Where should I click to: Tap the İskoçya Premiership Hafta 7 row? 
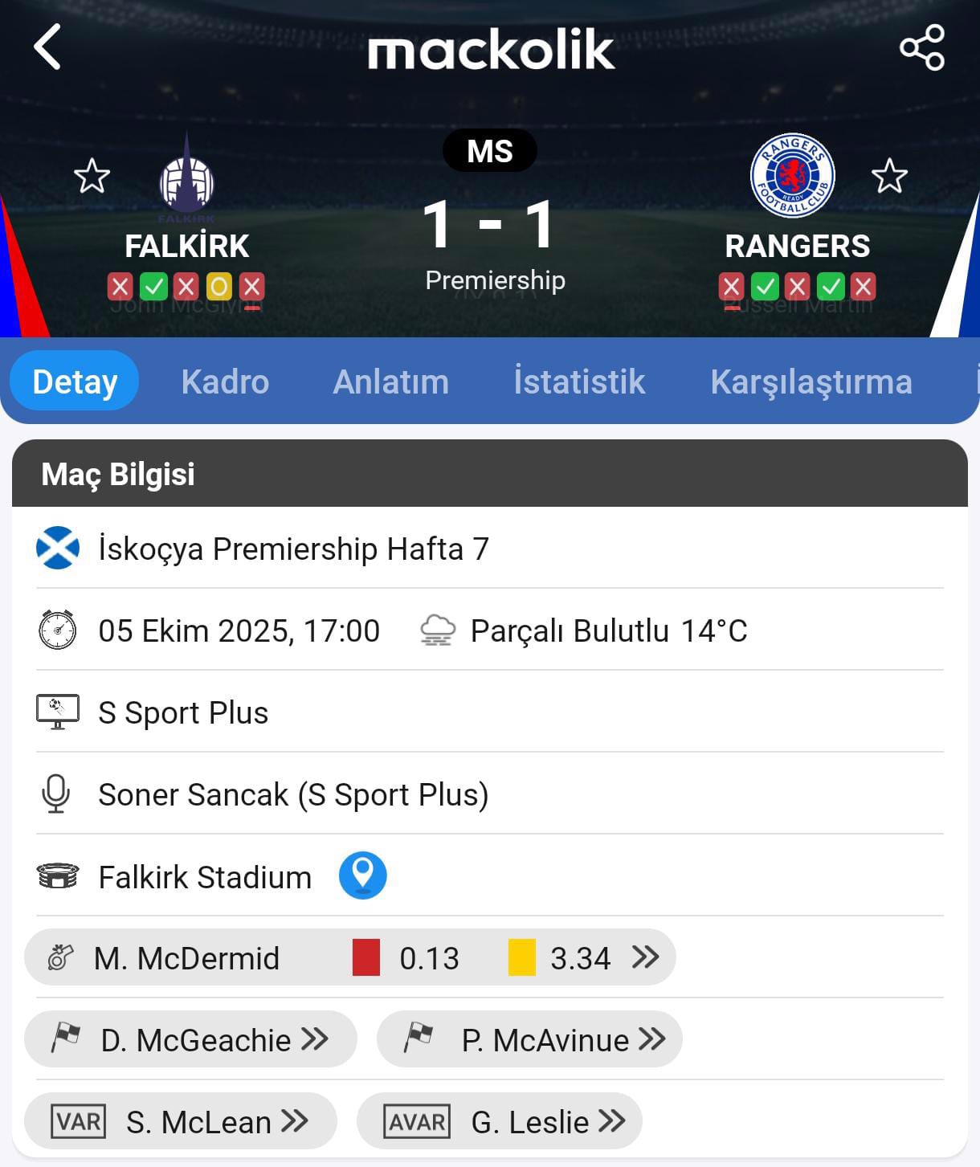point(294,549)
